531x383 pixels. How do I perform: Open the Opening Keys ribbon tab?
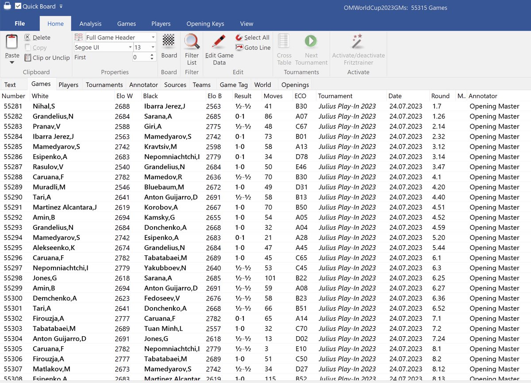(205, 24)
